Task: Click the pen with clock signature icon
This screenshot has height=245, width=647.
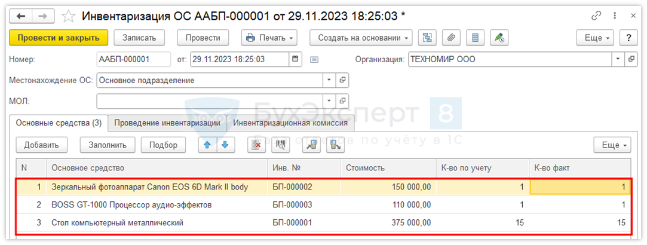Action: pyautogui.click(x=499, y=38)
